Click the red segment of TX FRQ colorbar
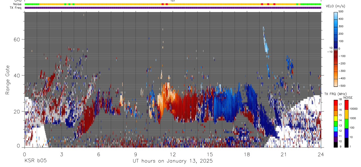361x167 pixels. click(336, 103)
